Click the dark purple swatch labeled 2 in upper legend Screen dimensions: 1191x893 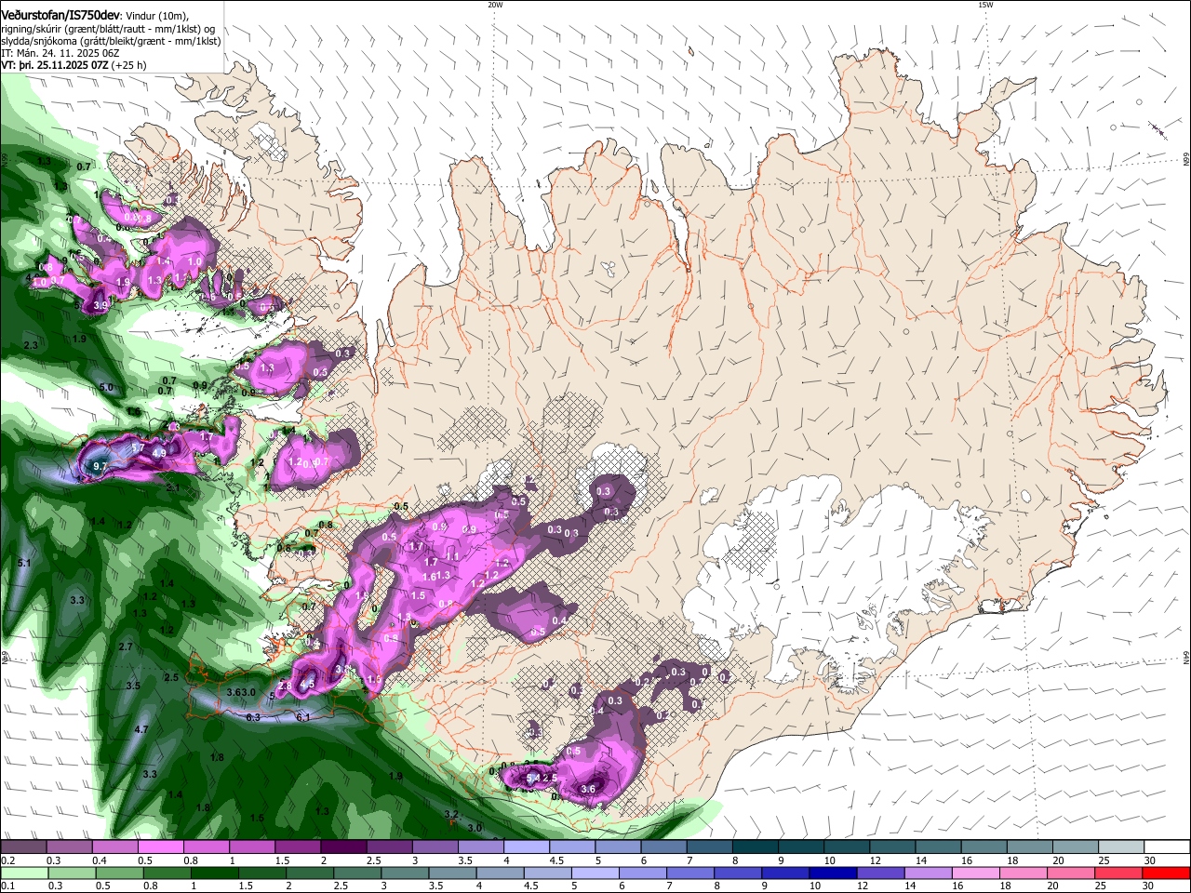342,847
